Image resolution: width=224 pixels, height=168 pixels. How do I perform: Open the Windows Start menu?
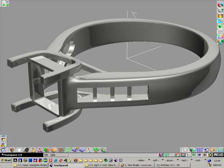tap(6, 161)
